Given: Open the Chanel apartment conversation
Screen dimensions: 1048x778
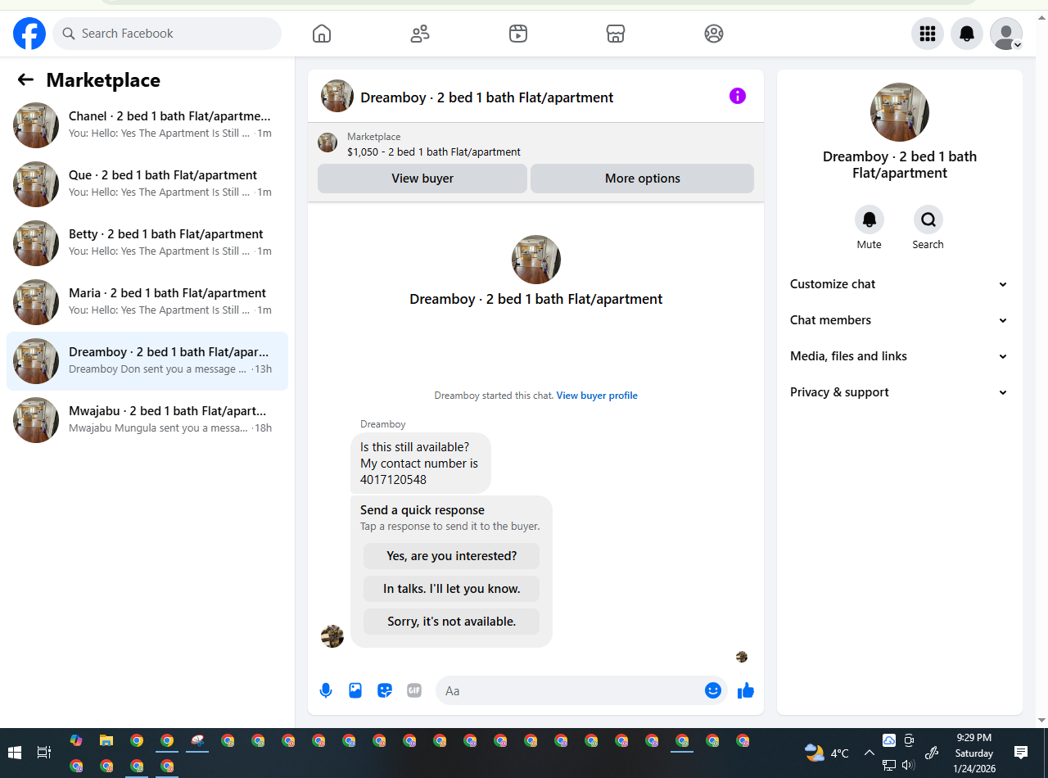Looking at the screenshot, I should 147,125.
